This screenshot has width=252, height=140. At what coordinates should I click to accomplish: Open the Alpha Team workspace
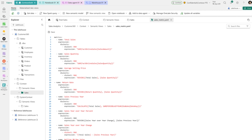[x=4, y=40]
